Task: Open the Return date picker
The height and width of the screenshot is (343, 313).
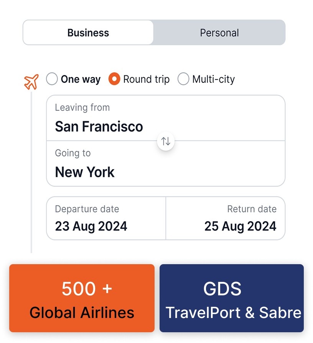Action: pyautogui.click(x=226, y=218)
